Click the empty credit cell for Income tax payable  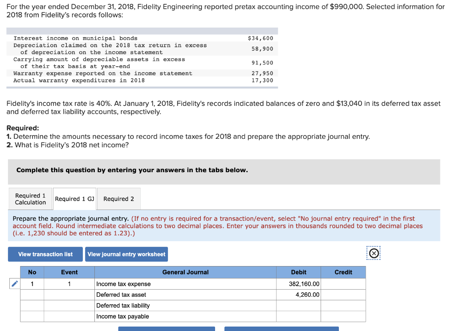[x=343, y=316]
